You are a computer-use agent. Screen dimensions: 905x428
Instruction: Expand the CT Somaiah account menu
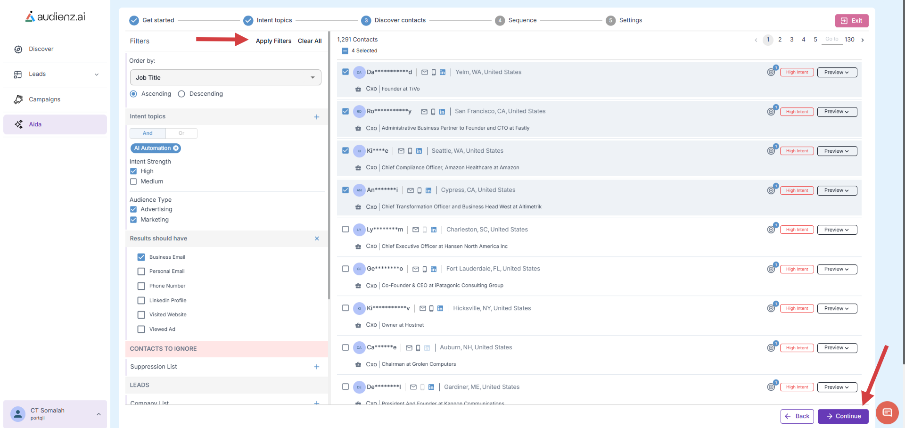point(99,414)
